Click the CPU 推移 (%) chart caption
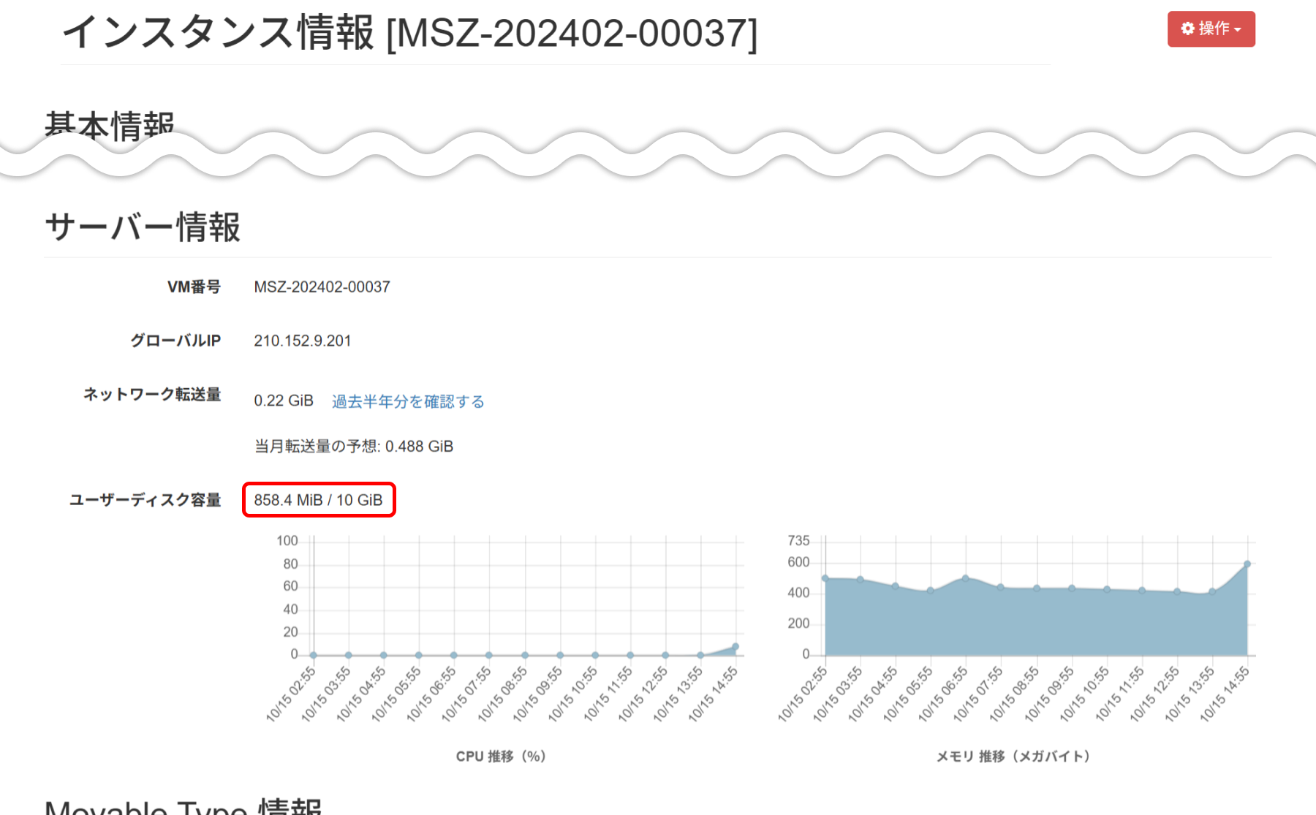Screen dimensions: 1316x815 tap(501, 757)
